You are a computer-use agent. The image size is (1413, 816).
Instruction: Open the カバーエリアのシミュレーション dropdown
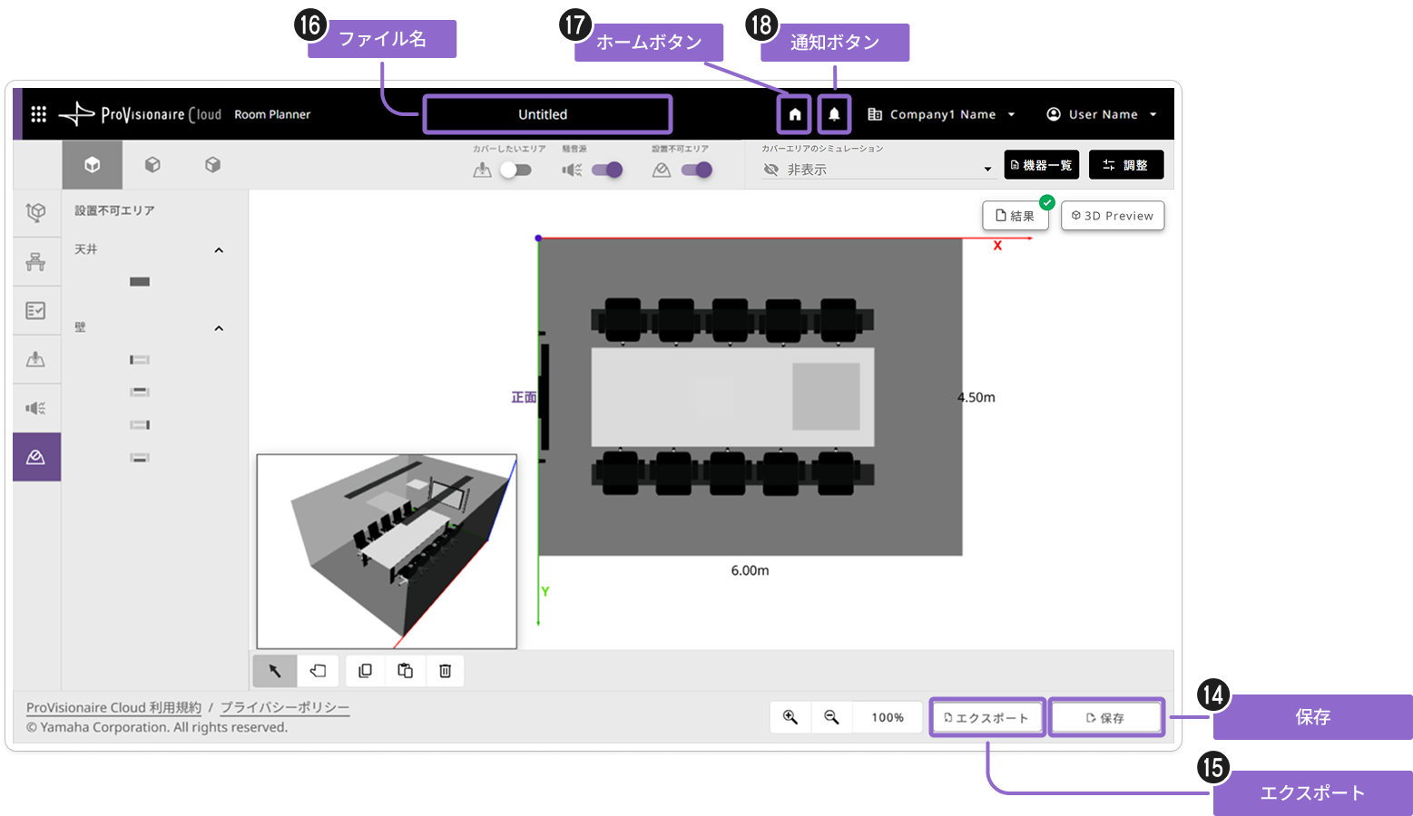click(x=878, y=170)
